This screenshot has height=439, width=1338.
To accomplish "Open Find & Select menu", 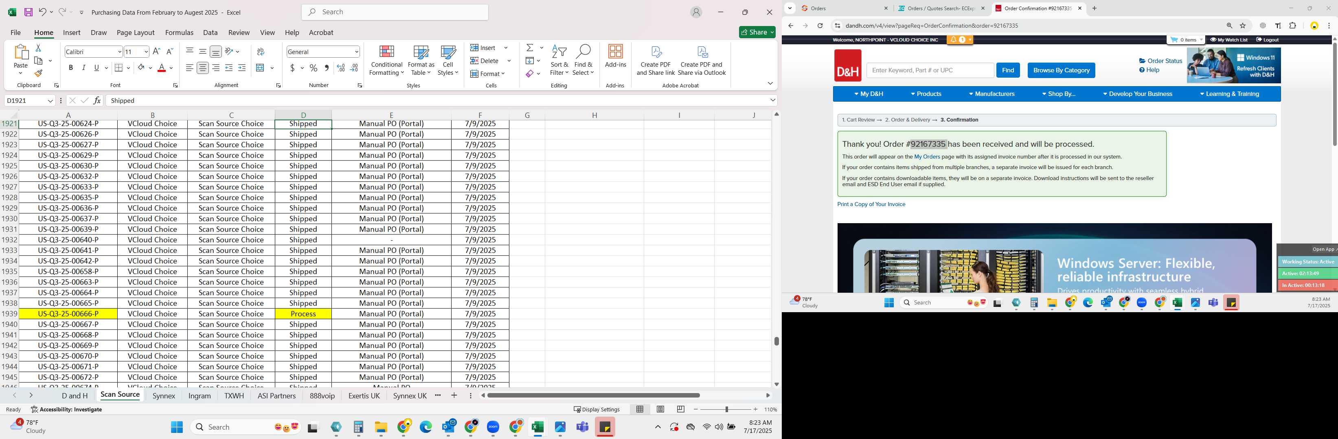I will click(x=583, y=60).
